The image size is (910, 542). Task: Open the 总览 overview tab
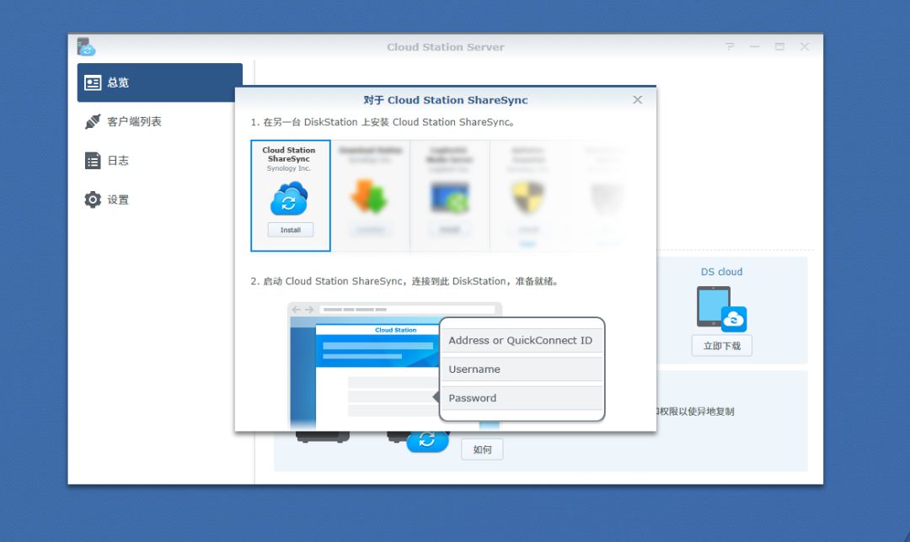[x=159, y=82]
